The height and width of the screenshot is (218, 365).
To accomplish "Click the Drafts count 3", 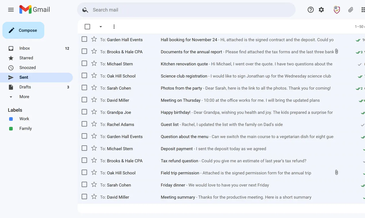I will [68, 87].
